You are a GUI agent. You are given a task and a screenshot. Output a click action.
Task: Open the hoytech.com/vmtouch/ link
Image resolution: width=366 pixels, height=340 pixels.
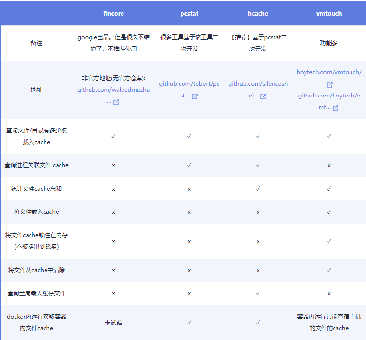329,72
